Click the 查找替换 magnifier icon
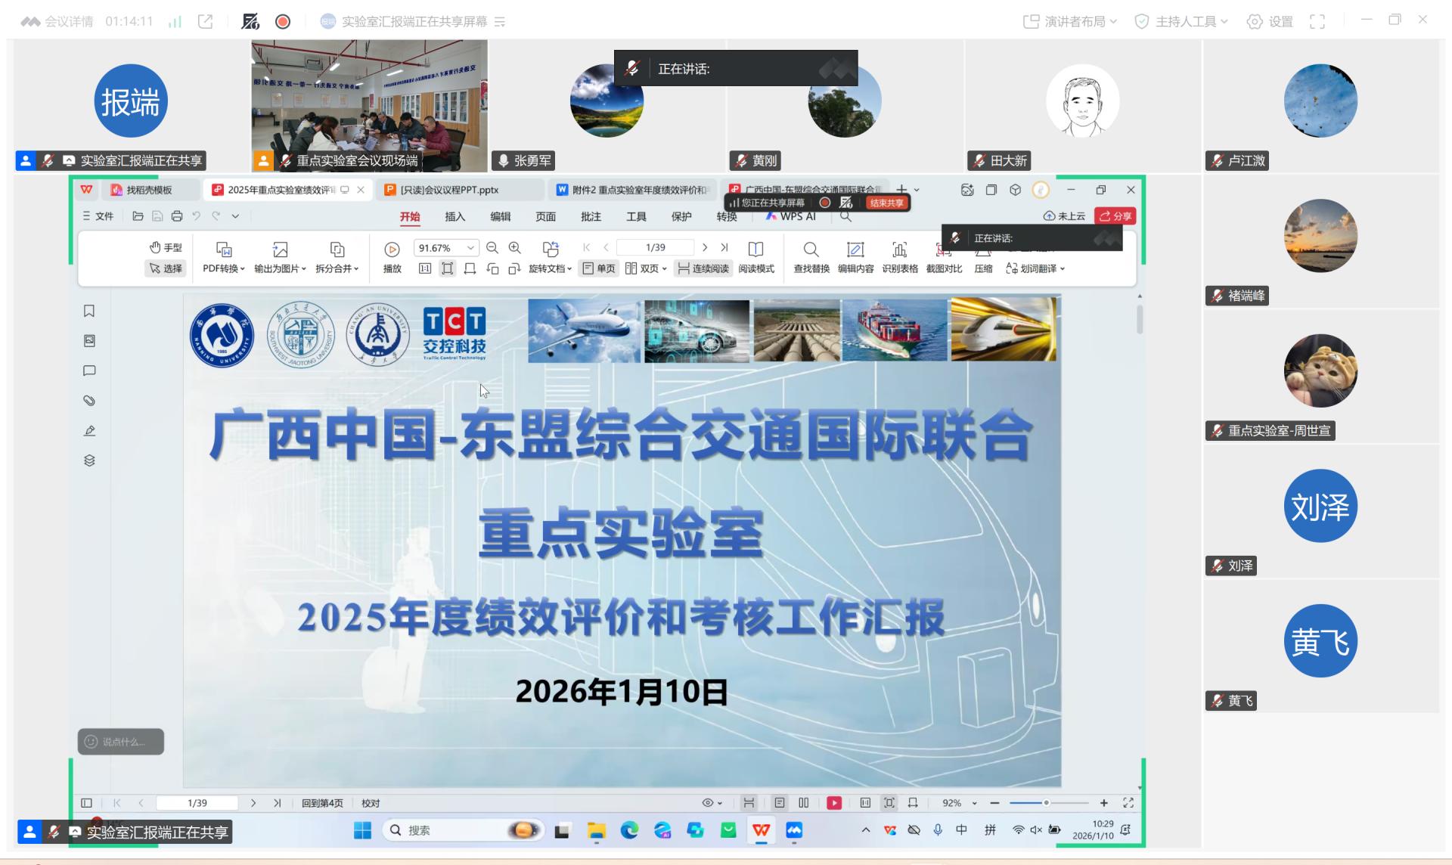This screenshot has height=865, width=1452. coord(811,250)
